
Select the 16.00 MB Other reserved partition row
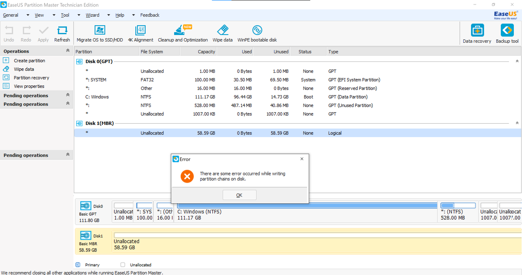click(x=297, y=88)
